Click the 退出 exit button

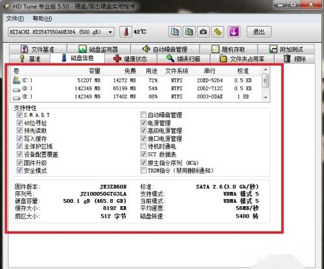259,32
